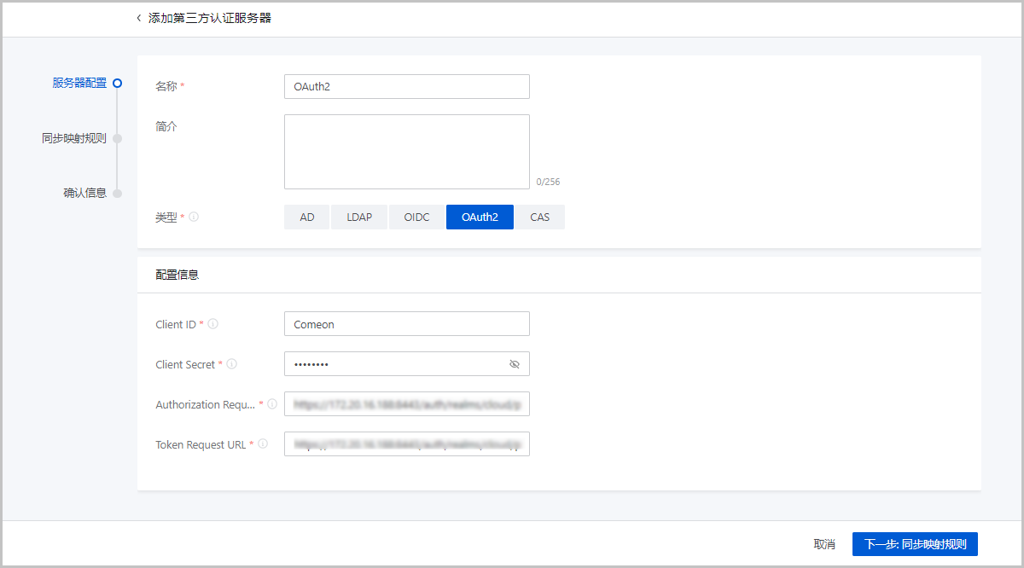Click the info icon next to Client Secret
1024x568 pixels.
(231, 364)
